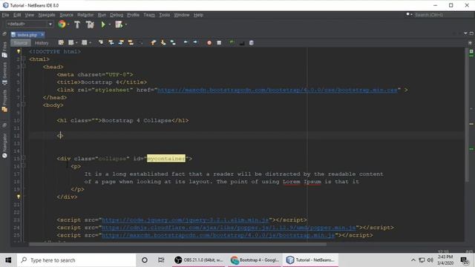Switch to Source view button
This screenshot has width=475, height=267.
(21, 43)
